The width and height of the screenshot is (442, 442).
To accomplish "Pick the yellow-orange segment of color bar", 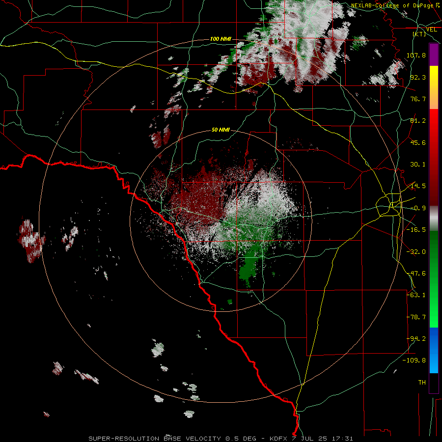I will 434,87.
